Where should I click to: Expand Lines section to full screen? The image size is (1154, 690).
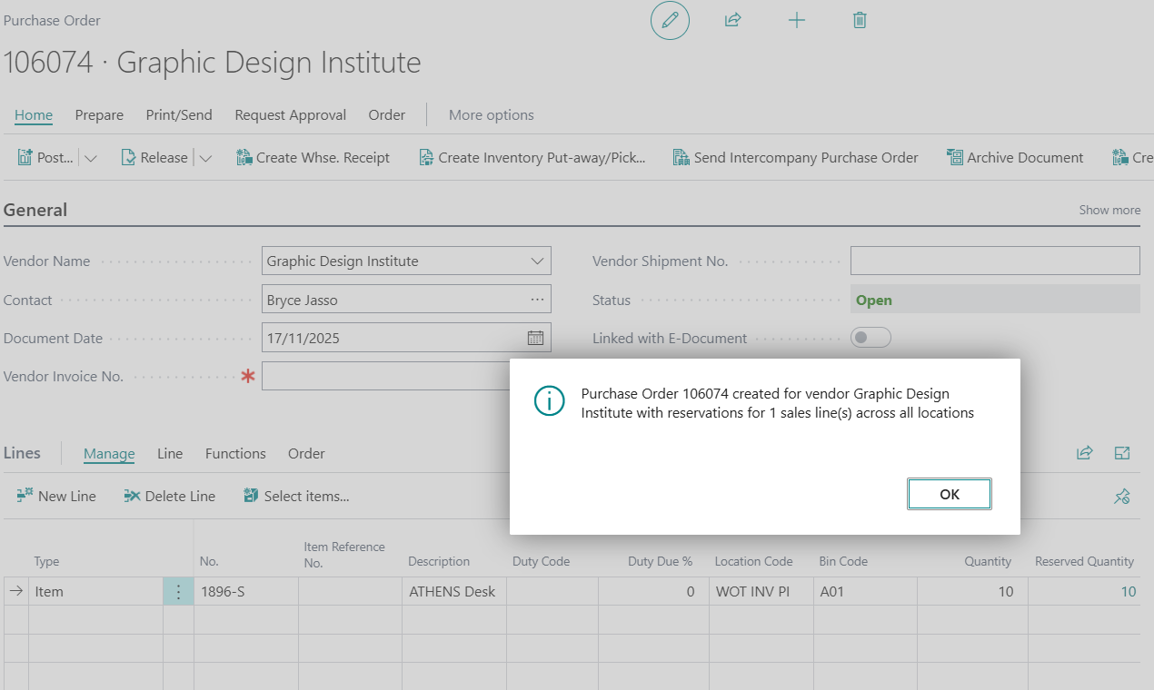(x=1122, y=453)
